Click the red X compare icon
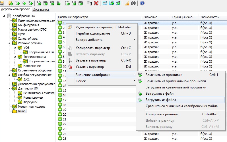 click(96, 3)
